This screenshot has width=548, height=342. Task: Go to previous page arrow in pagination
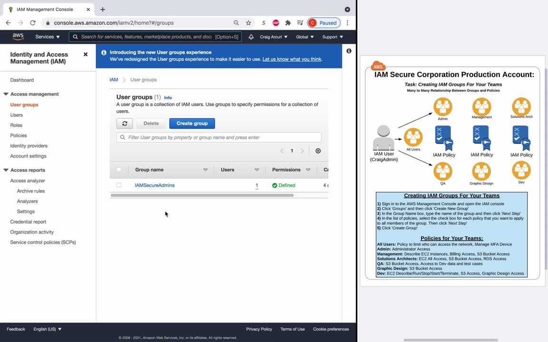click(x=282, y=151)
